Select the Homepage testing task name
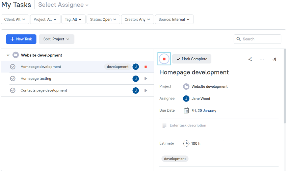This screenshot has width=287, height=172. click(36, 79)
